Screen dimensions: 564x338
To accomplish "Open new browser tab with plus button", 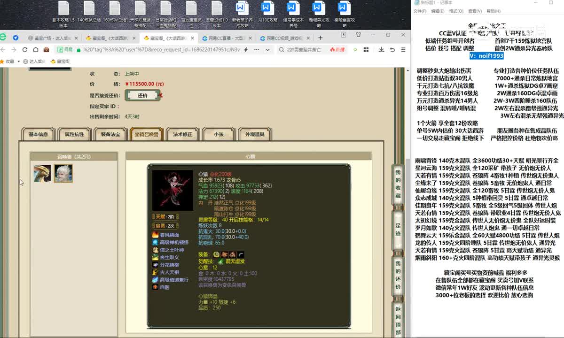I will [320, 38].
